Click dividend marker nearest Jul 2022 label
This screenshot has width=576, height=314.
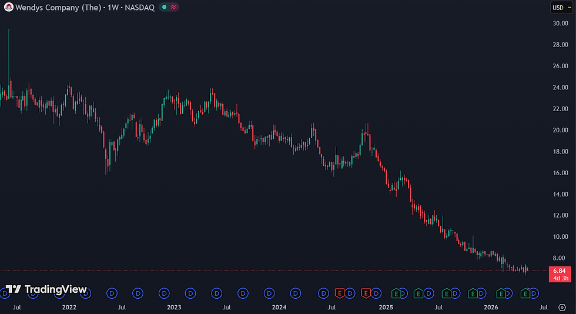112,293
